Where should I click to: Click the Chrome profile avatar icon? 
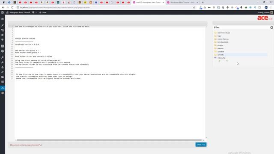(266, 8)
